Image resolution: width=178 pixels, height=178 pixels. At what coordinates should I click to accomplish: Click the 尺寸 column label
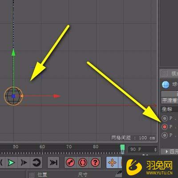[83, 175]
